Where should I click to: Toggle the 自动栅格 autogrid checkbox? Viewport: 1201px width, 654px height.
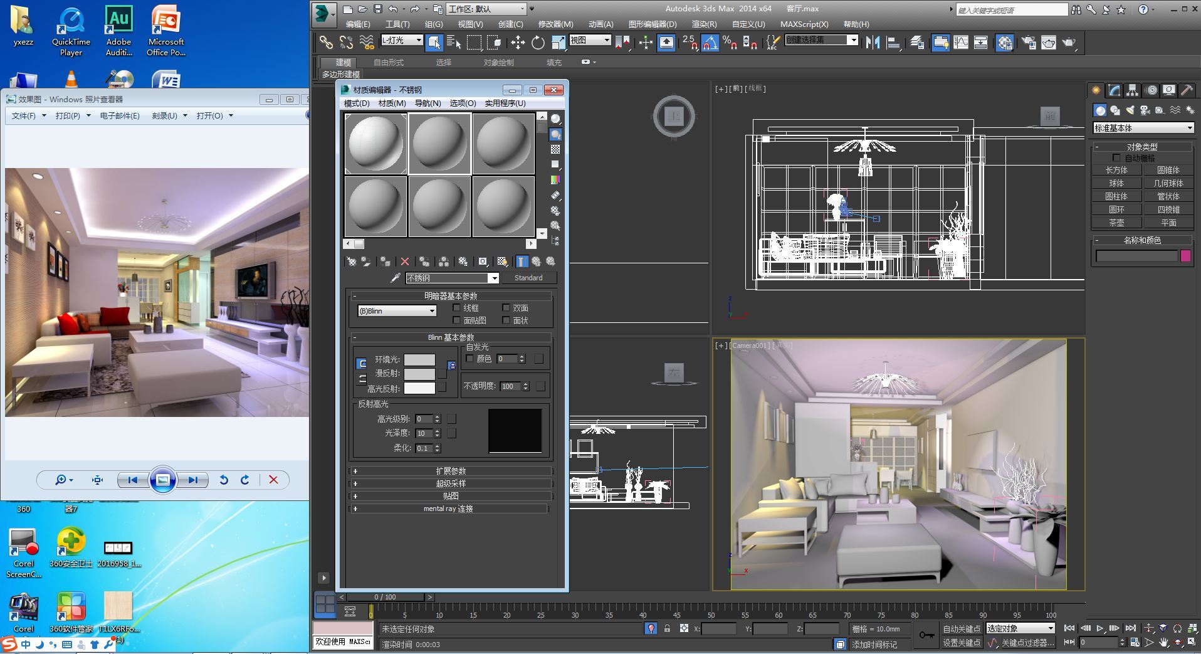(1116, 158)
